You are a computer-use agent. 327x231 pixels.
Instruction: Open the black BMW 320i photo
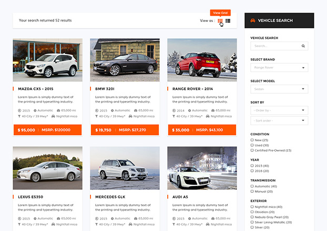click(x=125, y=60)
